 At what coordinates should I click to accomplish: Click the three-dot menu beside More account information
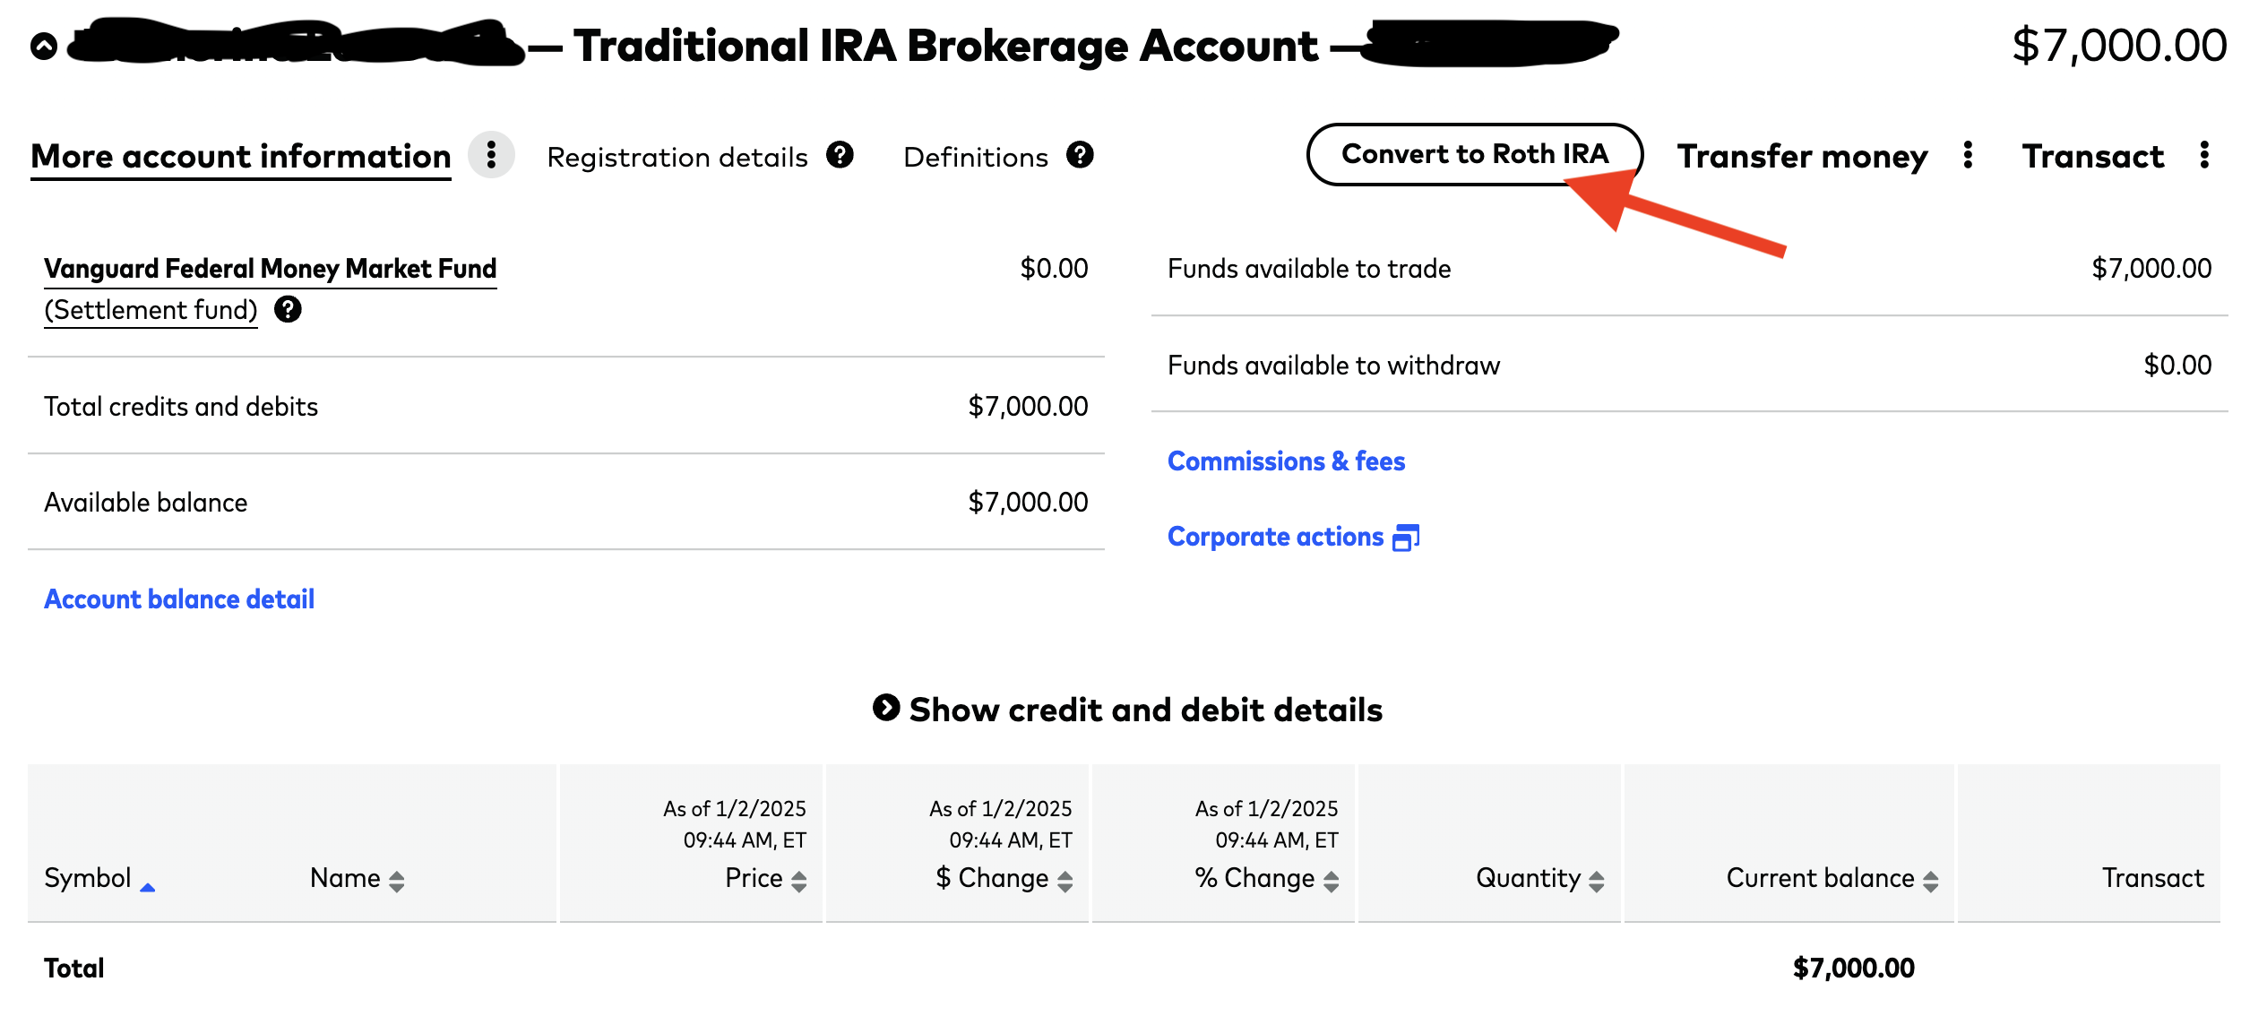click(x=491, y=156)
